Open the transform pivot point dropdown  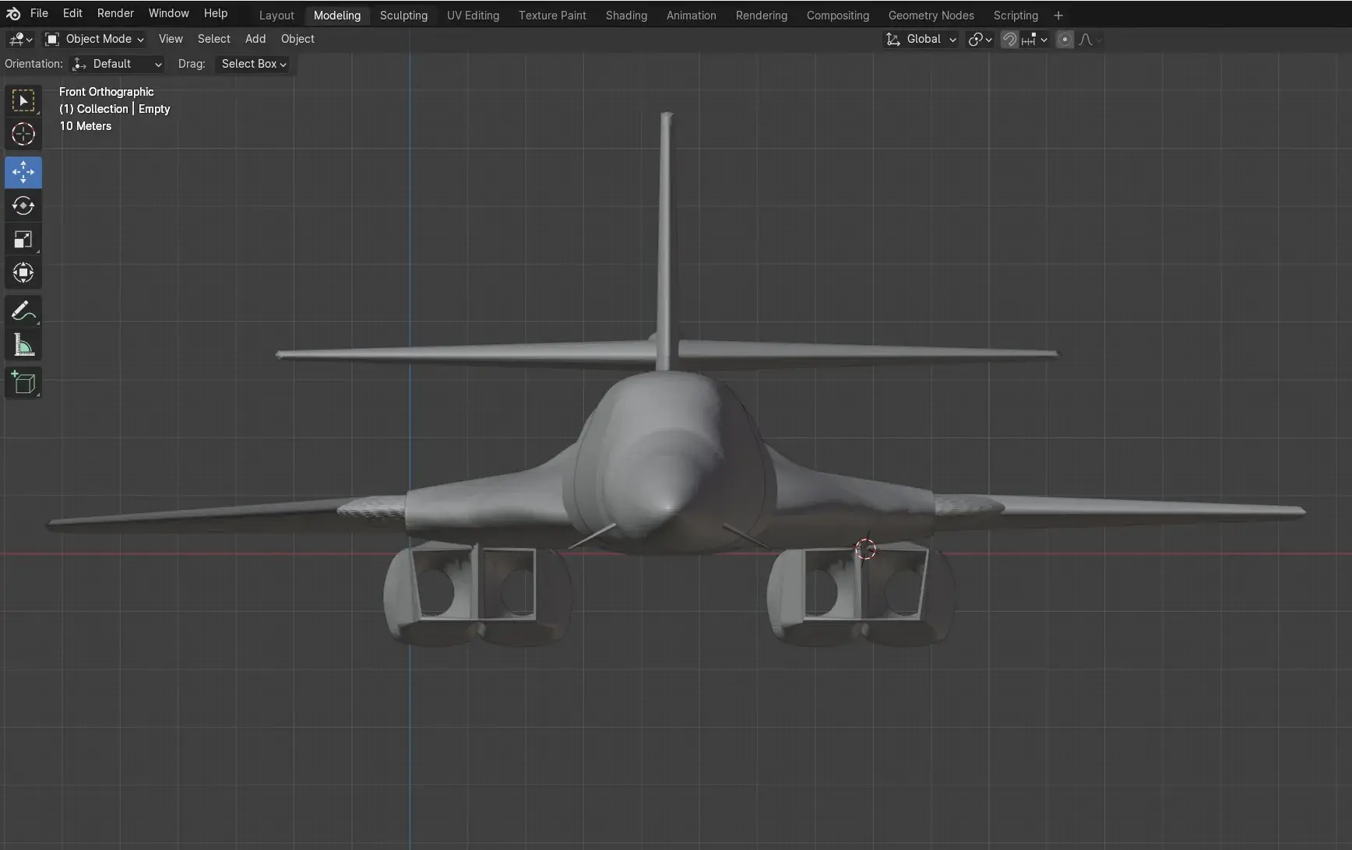pos(980,39)
